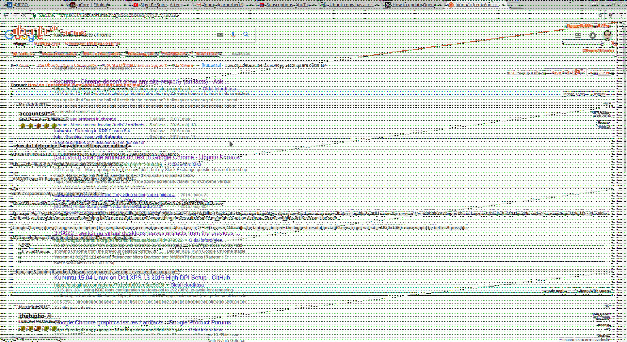This screenshot has height=342, width=627.
Task: Click the Login with SSO link
Action: (x=580, y=26)
